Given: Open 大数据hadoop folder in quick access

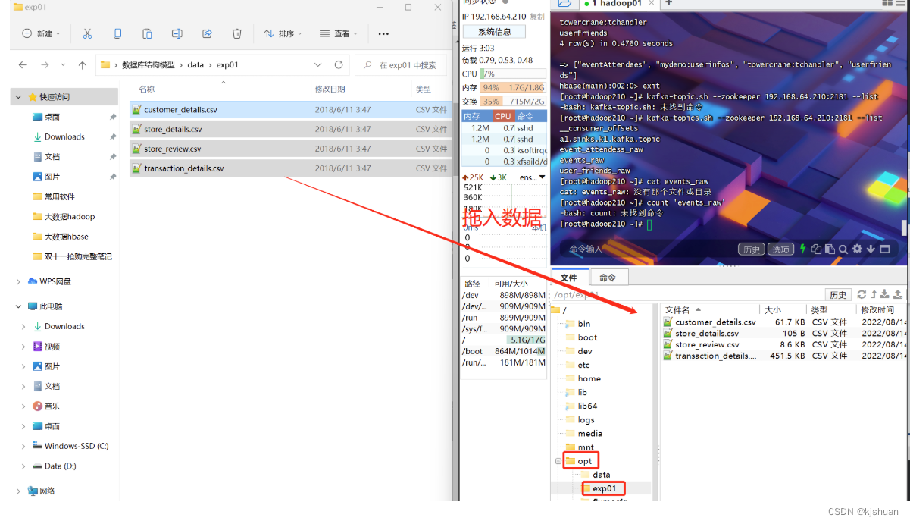Looking at the screenshot, I should pyautogui.click(x=64, y=217).
